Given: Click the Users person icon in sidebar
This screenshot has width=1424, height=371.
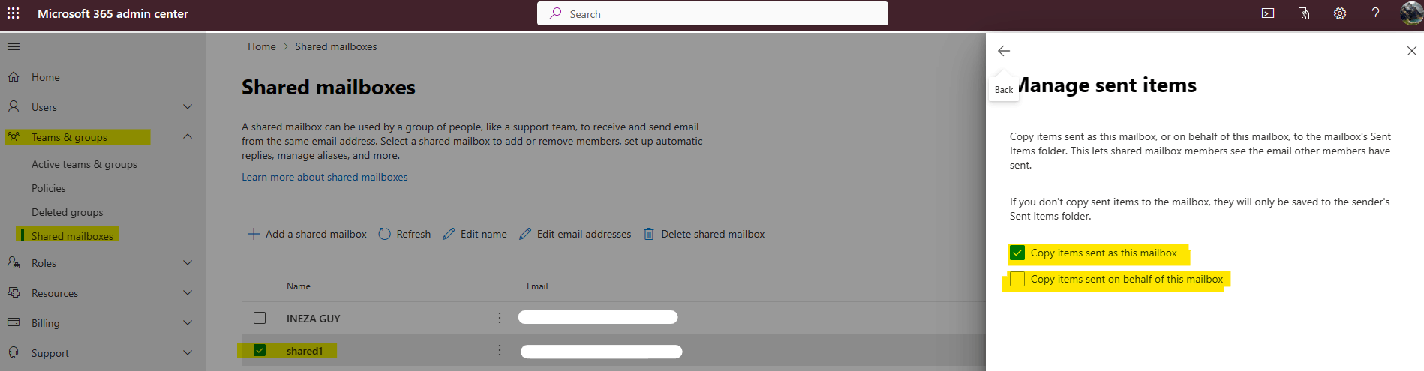Looking at the screenshot, I should (x=14, y=106).
